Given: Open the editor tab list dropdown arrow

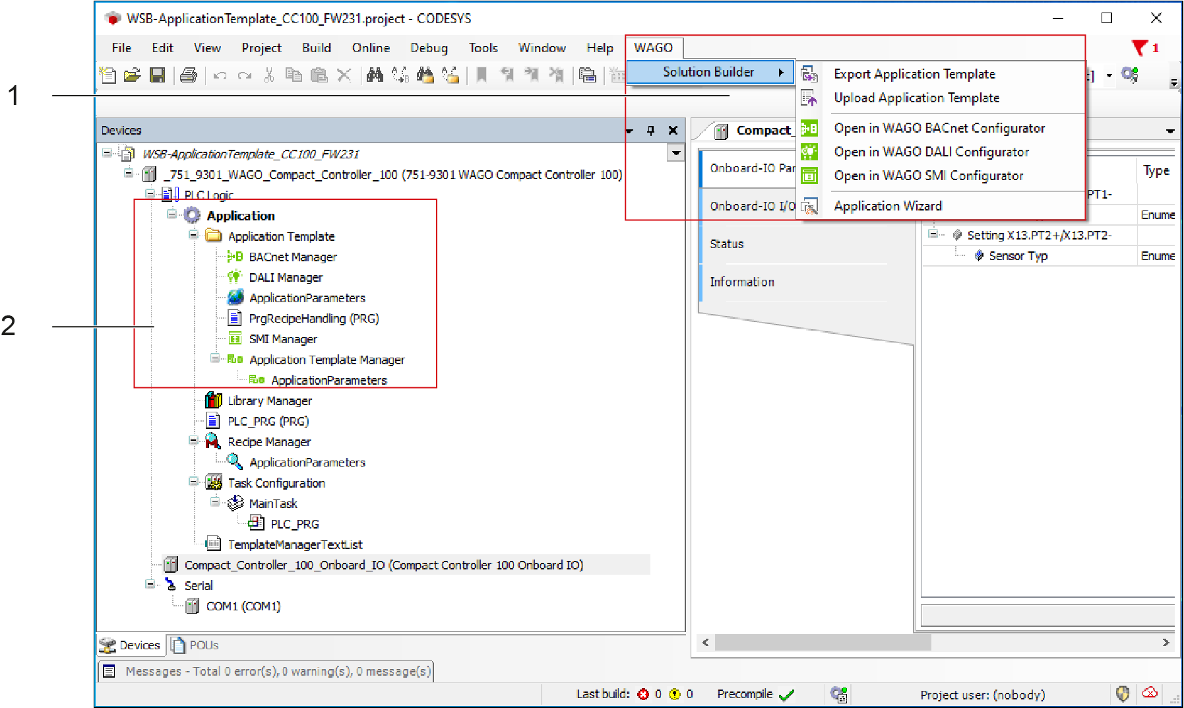Looking at the screenshot, I should (1170, 131).
